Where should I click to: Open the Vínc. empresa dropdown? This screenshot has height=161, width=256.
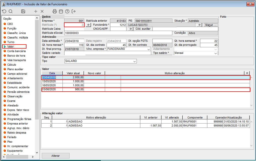(149, 49)
